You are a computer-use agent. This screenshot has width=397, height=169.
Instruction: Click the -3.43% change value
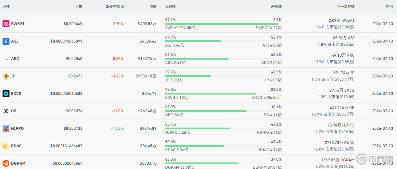click(x=118, y=76)
